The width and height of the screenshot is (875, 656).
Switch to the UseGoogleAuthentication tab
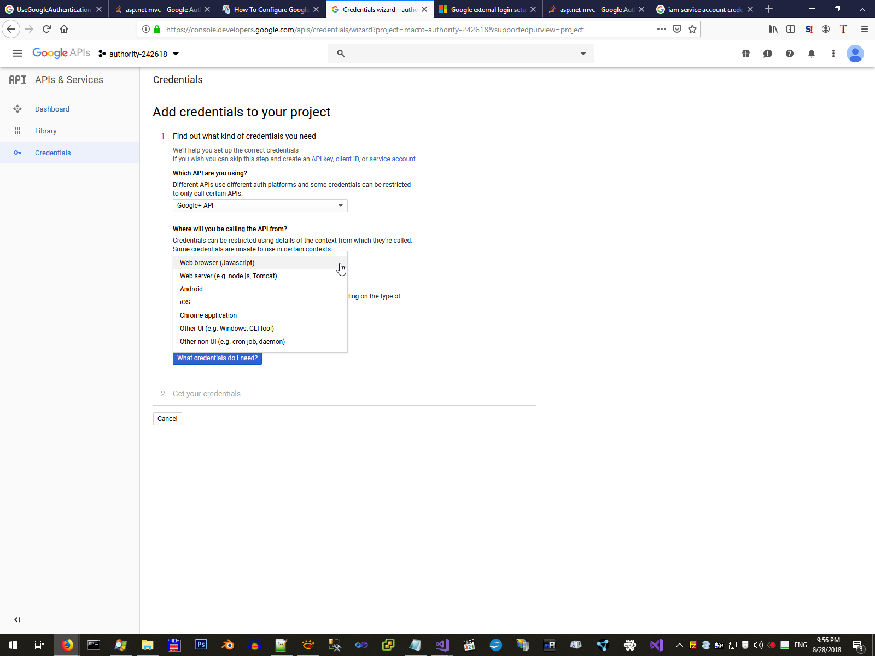[54, 9]
